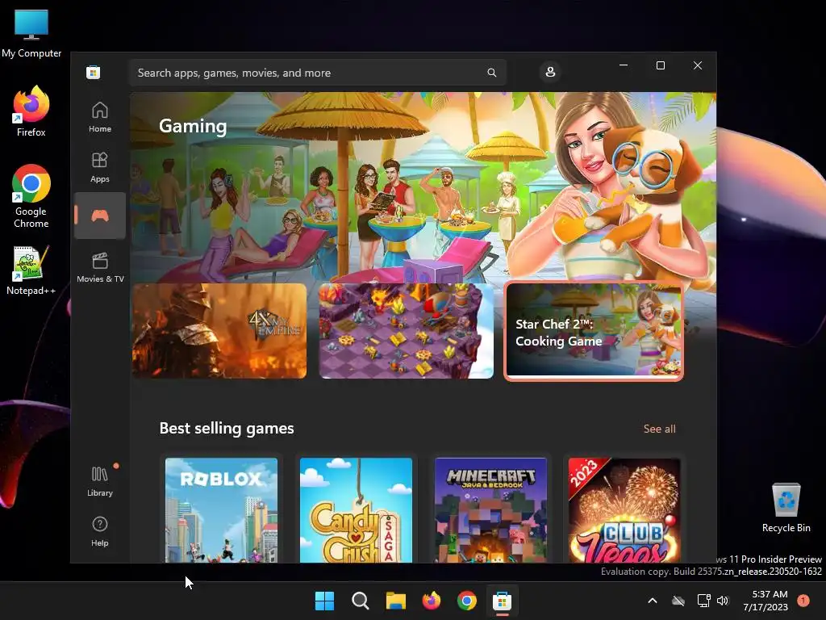Select the Recycle Bin desktop icon
The image size is (826, 620).
(786, 508)
